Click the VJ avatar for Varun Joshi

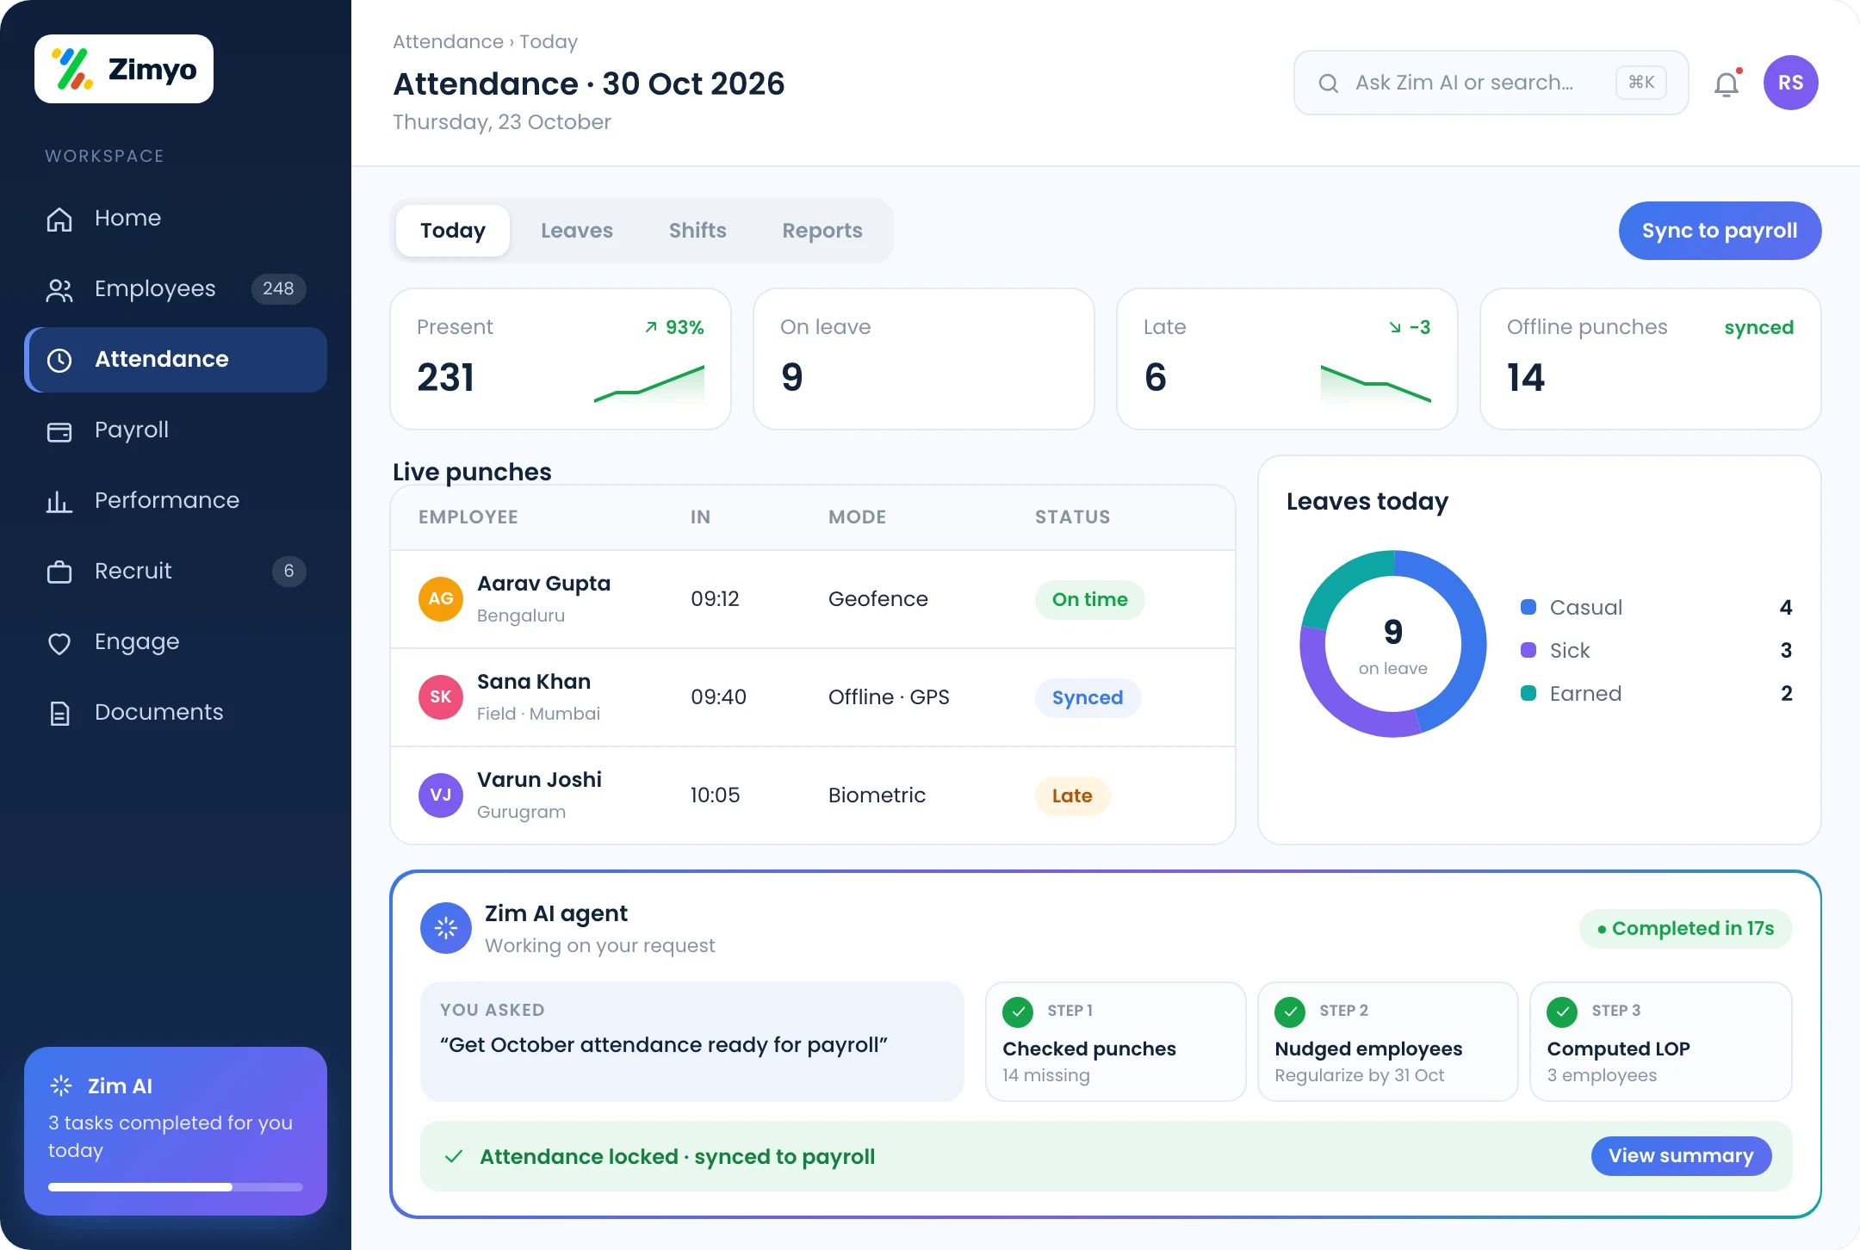pos(441,795)
